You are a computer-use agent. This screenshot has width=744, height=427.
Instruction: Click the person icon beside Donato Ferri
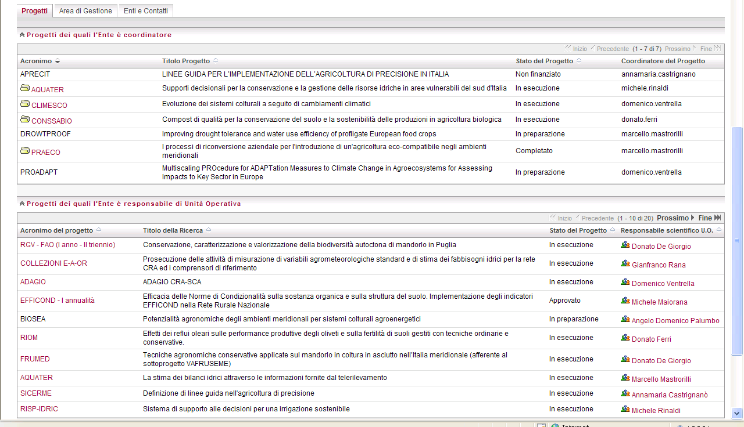[625, 338]
